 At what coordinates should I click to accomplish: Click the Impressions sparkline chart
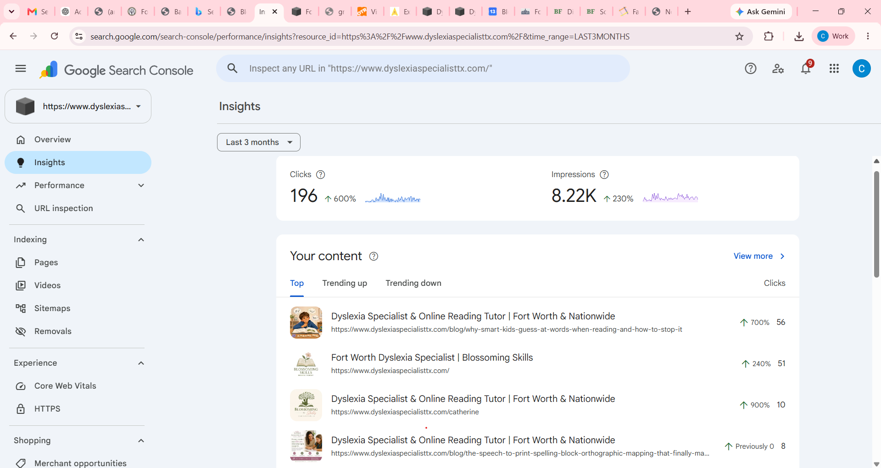[x=670, y=198]
